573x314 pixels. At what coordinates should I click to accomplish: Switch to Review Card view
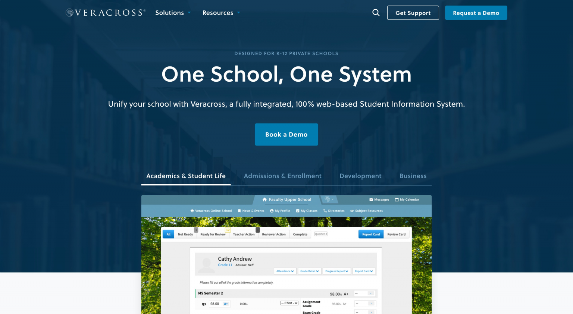(397, 234)
